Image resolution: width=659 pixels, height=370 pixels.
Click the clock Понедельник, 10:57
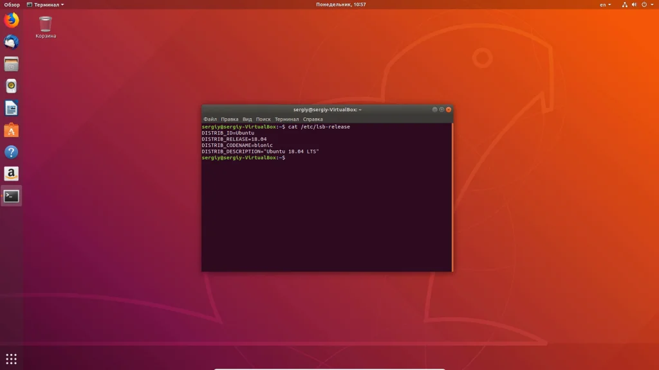(341, 4)
